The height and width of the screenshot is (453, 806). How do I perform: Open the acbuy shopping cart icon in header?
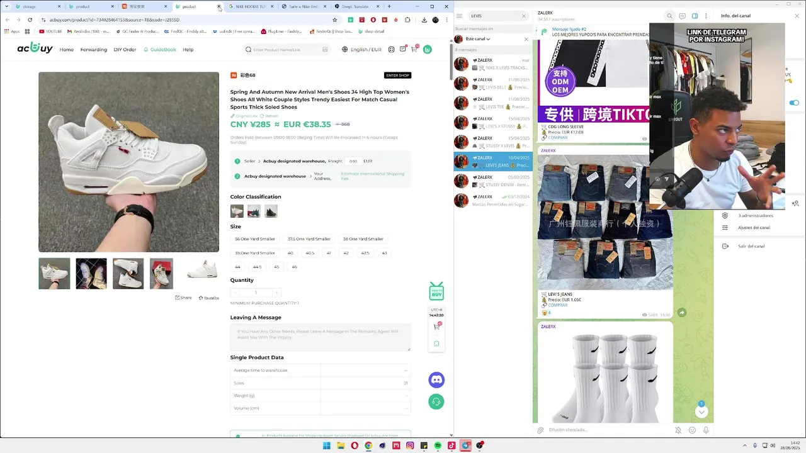[414, 49]
